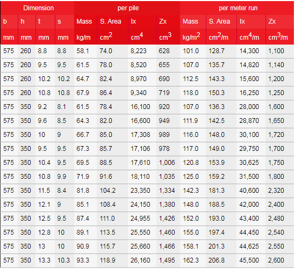This screenshot has height=269, width=295.
Task: Click the per pile S. Area header
Action: [x=111, y=21]
